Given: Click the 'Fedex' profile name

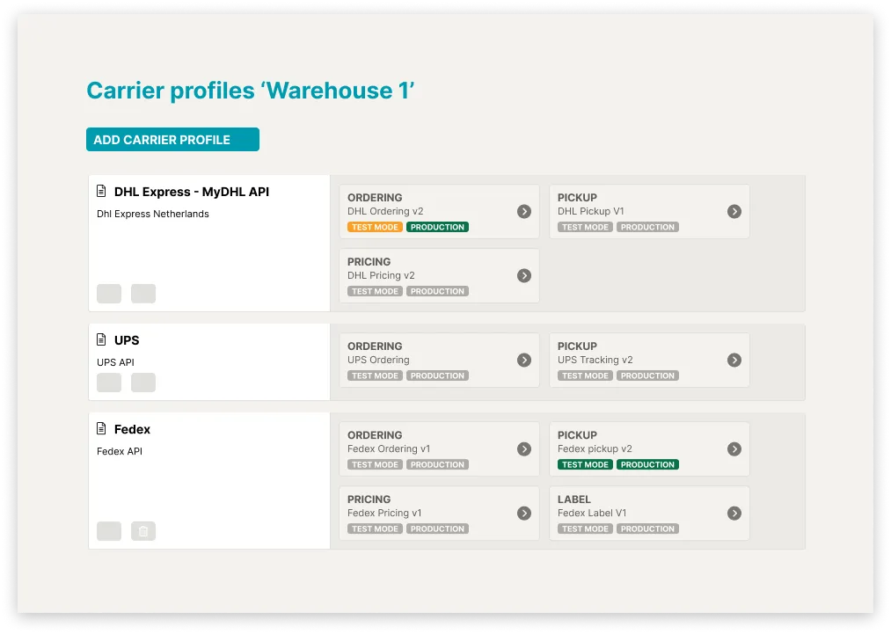Looking at the screenshot, I should [133, 429].
